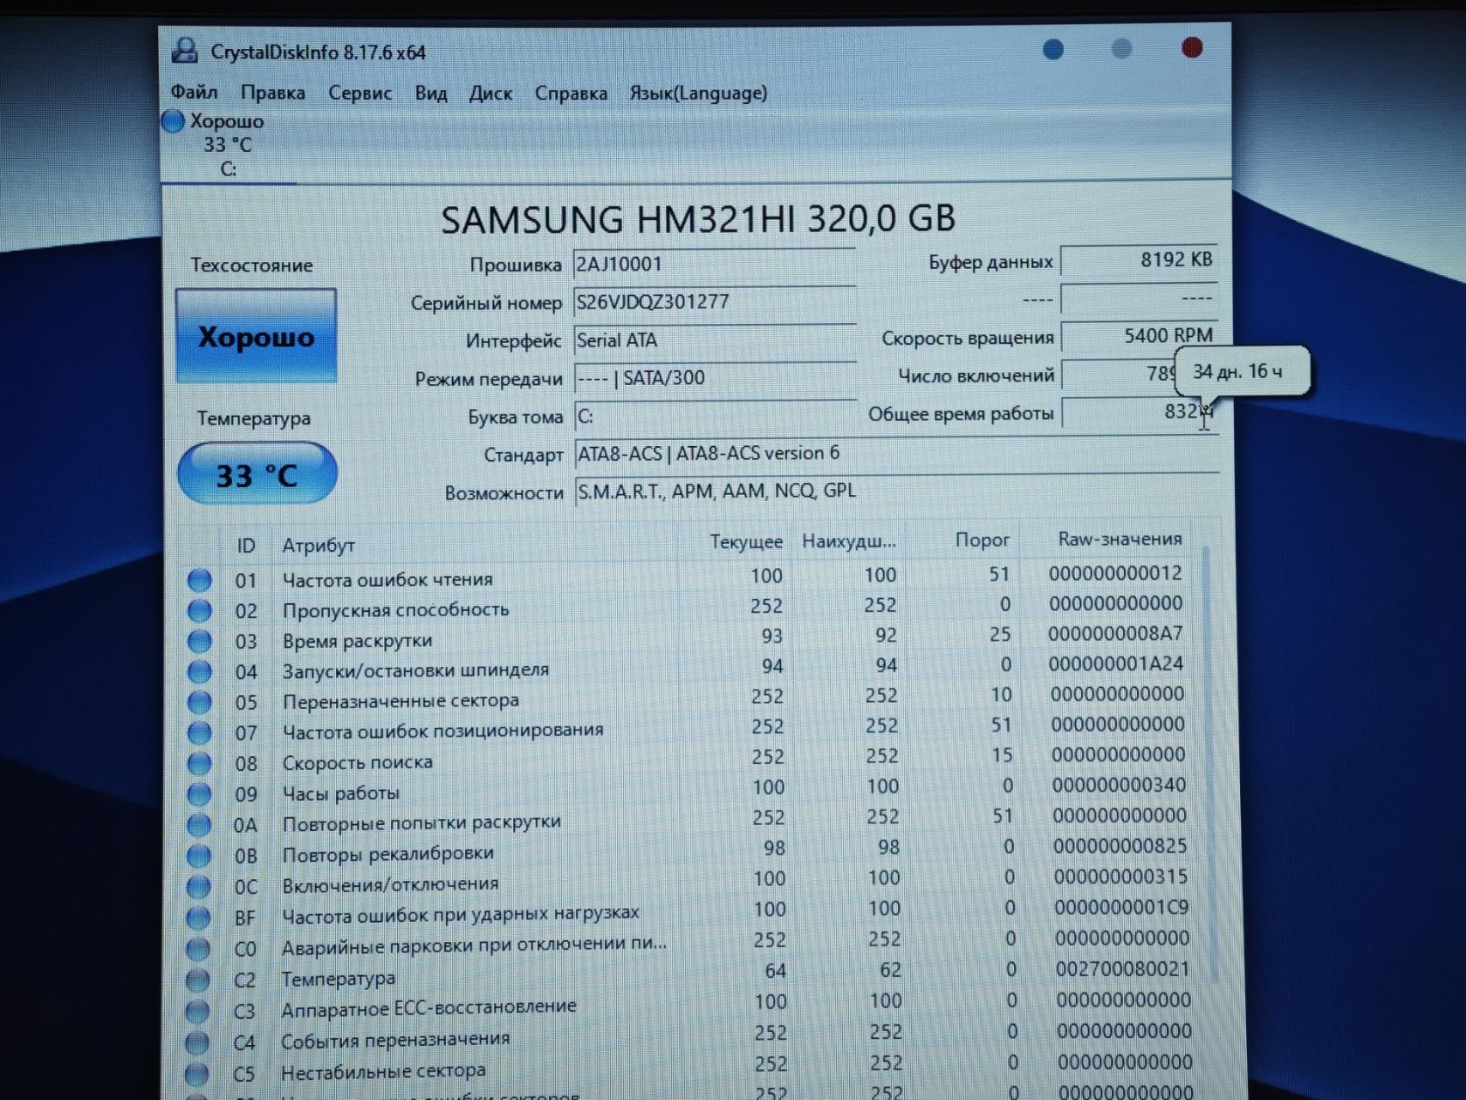This screenshot has height=1100, width=1466.
Task: Click the status icon for Нестабильные сектора
Action: click(x=197, y=1073)
